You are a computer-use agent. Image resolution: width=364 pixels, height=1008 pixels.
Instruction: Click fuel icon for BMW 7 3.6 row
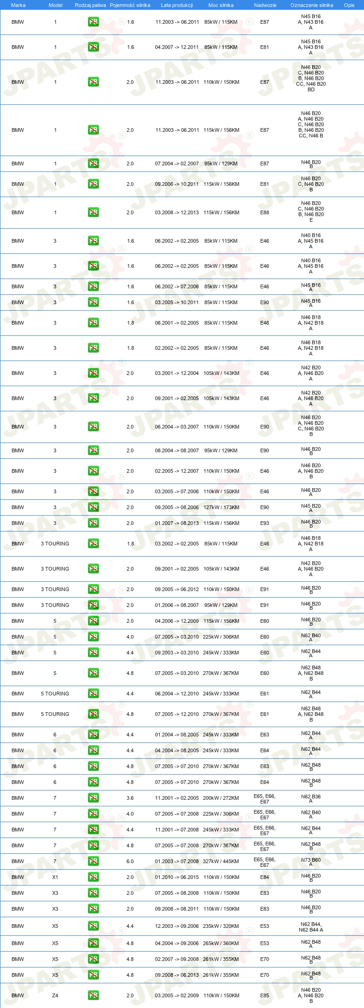[x=93, y=798]
